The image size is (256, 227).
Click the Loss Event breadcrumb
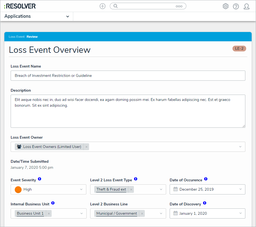(x=16, y=37)
